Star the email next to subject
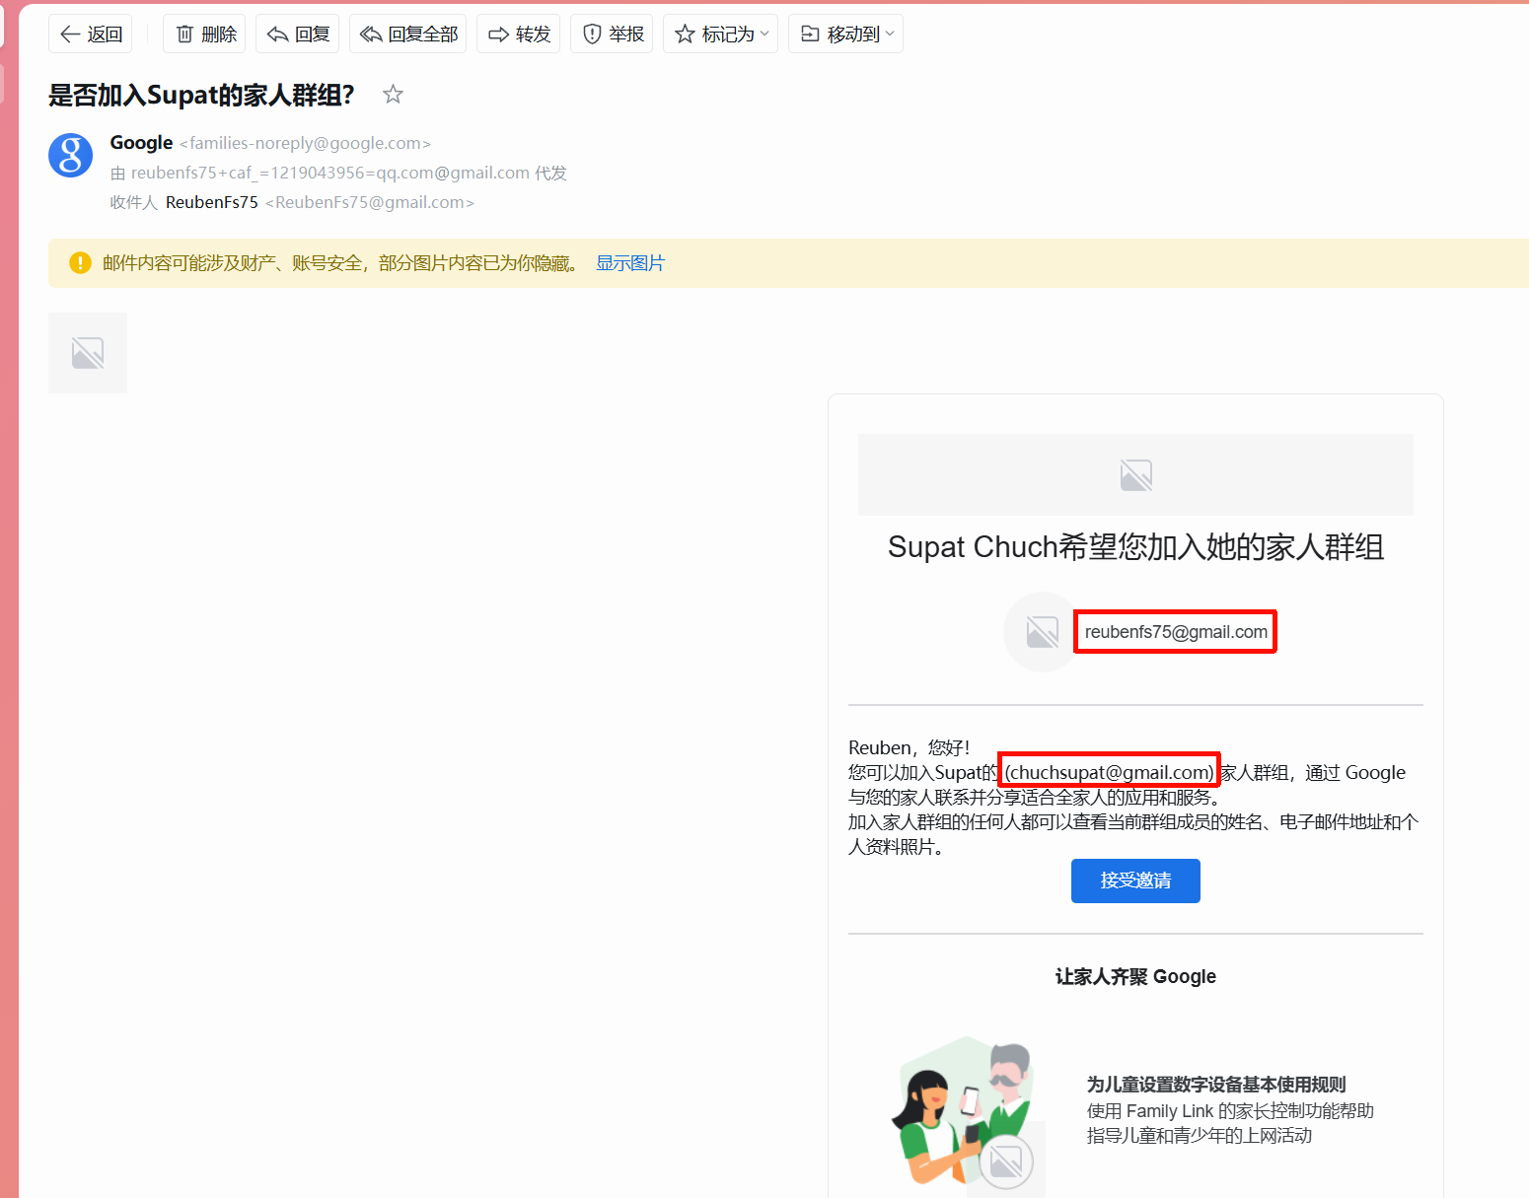 (x=393, y=95)
